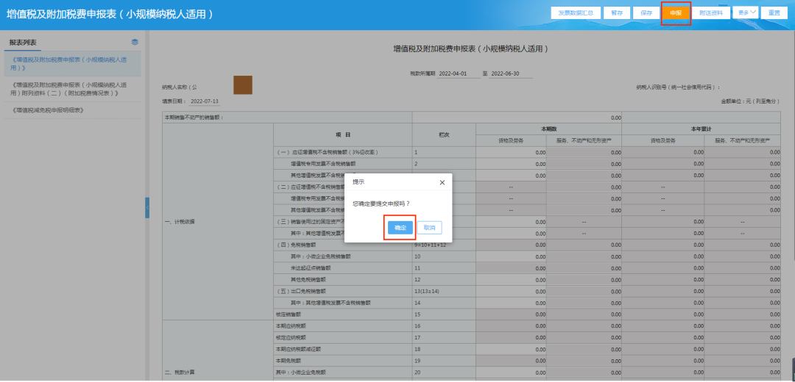
Task: Click row 2 货物及劳务 本期数 cell
Action: [x=511, y=164]
